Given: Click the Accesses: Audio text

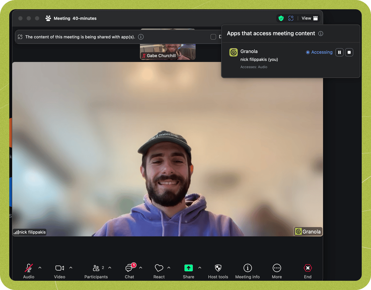Looking at the screenshot, I should [x=254, y=67].
